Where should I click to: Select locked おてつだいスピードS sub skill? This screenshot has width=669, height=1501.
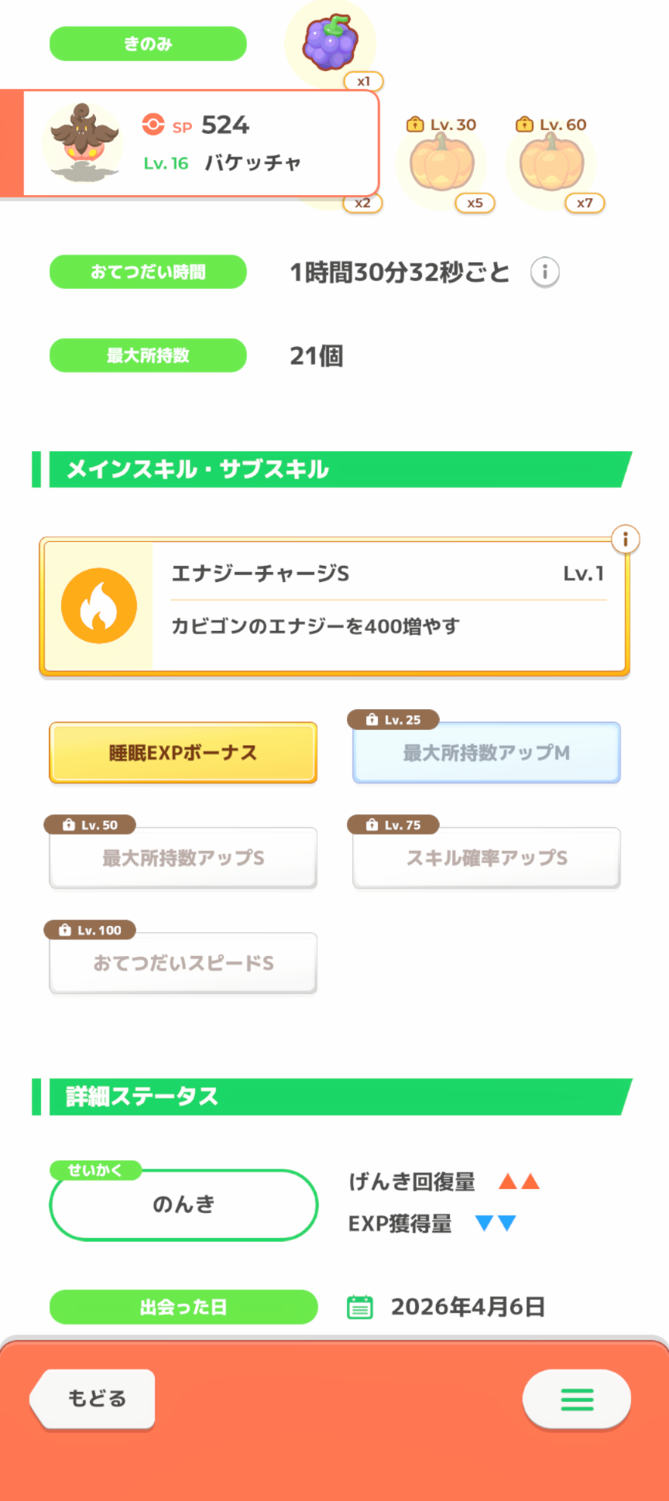pyautogui.click(x=184, y=963)
